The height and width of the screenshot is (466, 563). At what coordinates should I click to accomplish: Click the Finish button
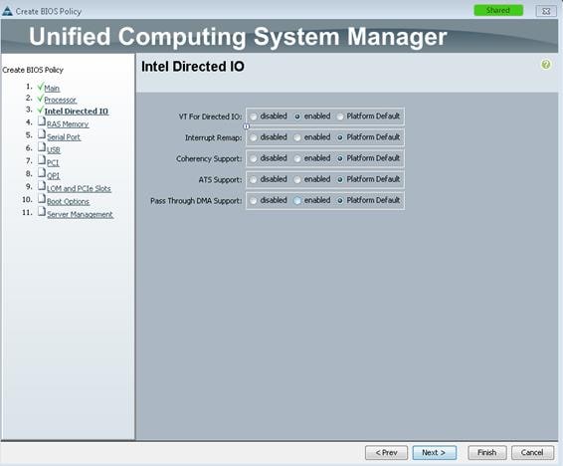487,453
